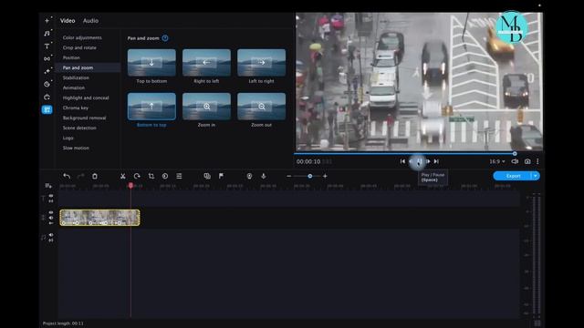Adjust the timeline zoom slider handle
This screenshot has height=328, width=584.
tap(310, 176)
